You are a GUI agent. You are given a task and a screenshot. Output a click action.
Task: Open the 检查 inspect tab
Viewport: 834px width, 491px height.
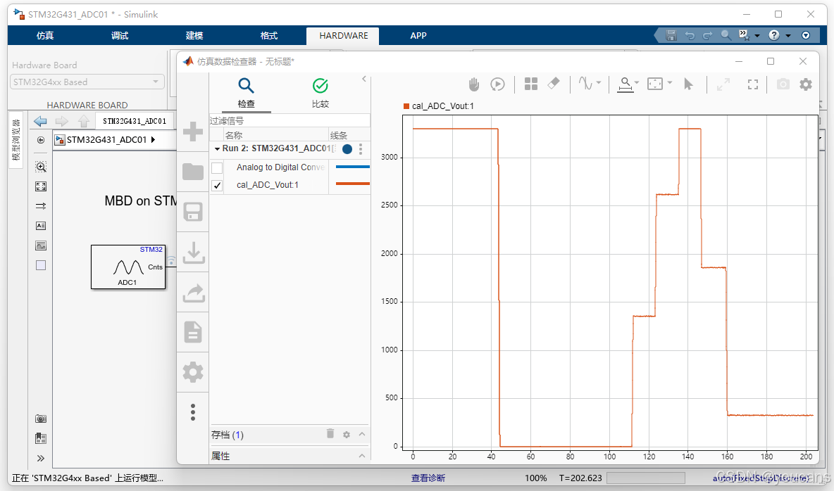[247, 93]
